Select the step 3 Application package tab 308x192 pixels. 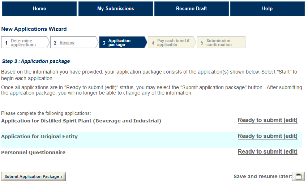pyautogui.click(x=119, y=43)
